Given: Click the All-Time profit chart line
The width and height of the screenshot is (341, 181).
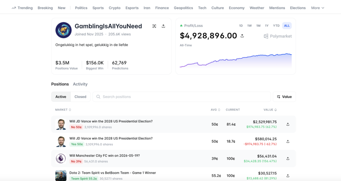Looking at the screenshot, I should pyautogui.click(x=236, y=60).
